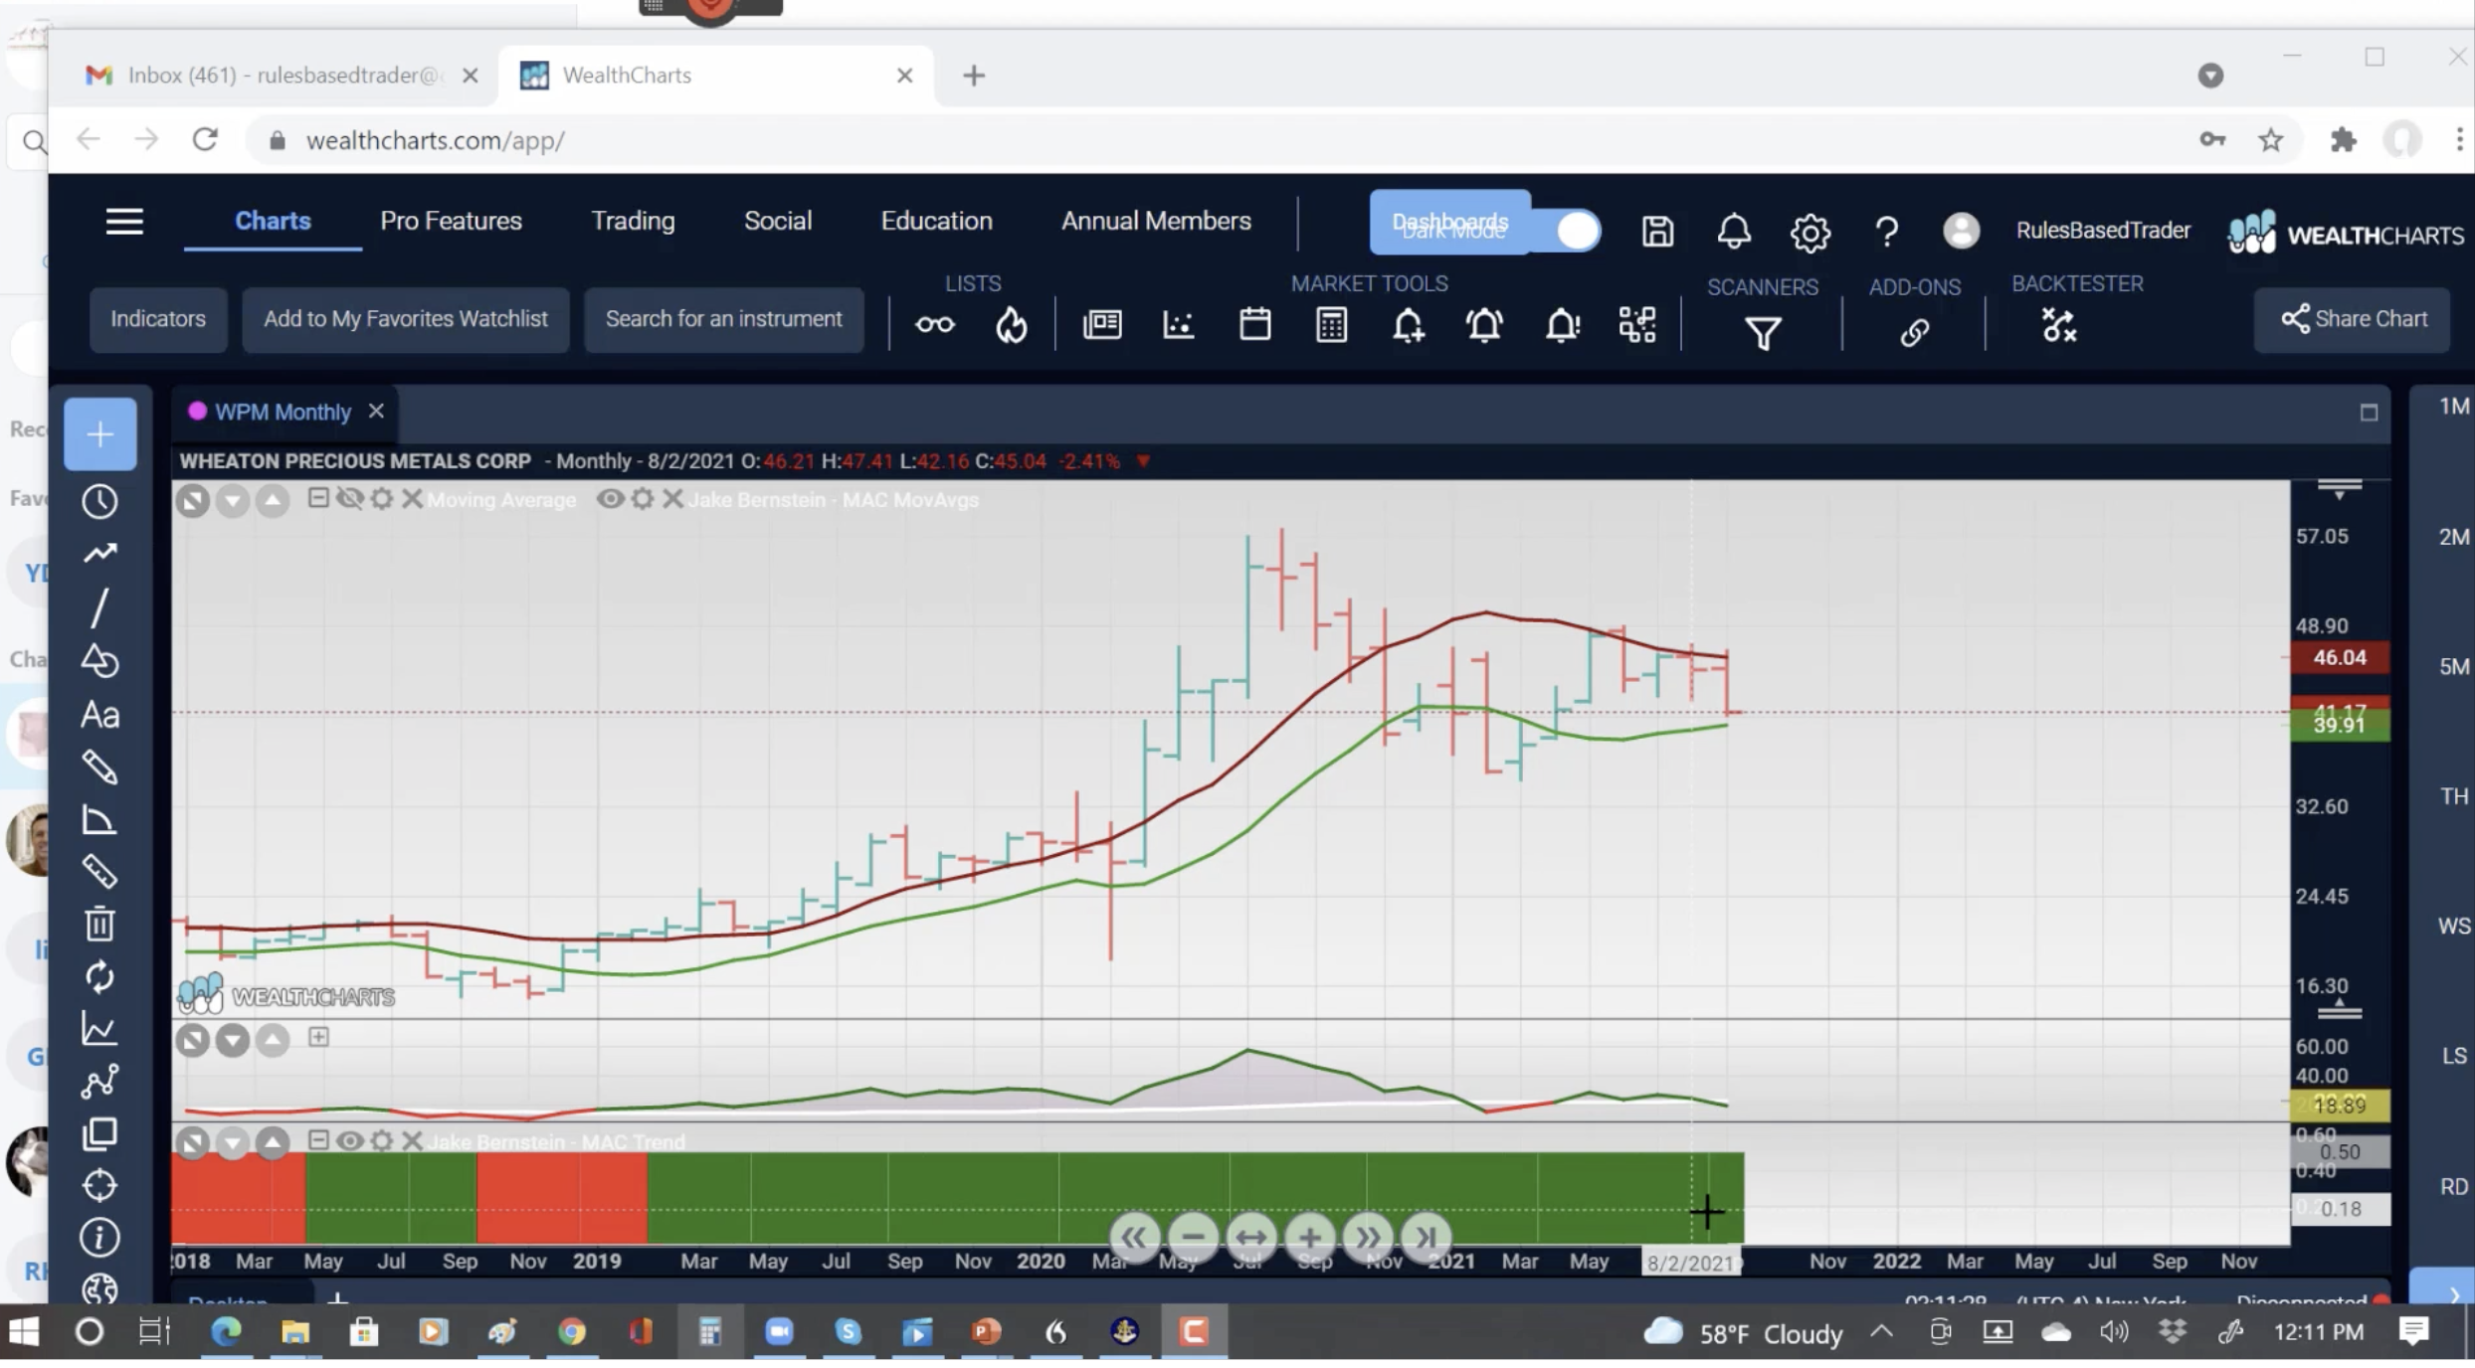Close the WPM Monthly chart tab
The width and height of the screenshot is (2475, 1368).
[x=376, y=411]
